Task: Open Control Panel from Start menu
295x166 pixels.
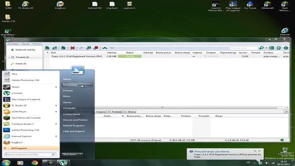Action: (71, 114)
